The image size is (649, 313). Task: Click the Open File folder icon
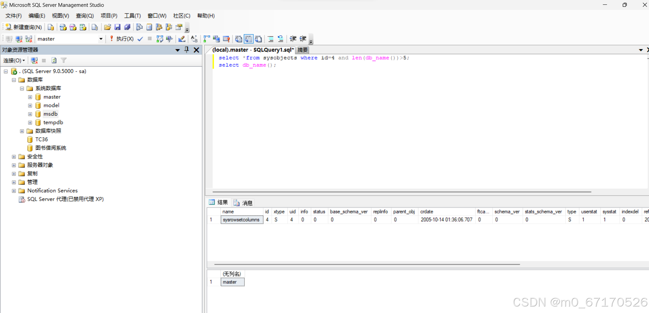coord(108,27)
